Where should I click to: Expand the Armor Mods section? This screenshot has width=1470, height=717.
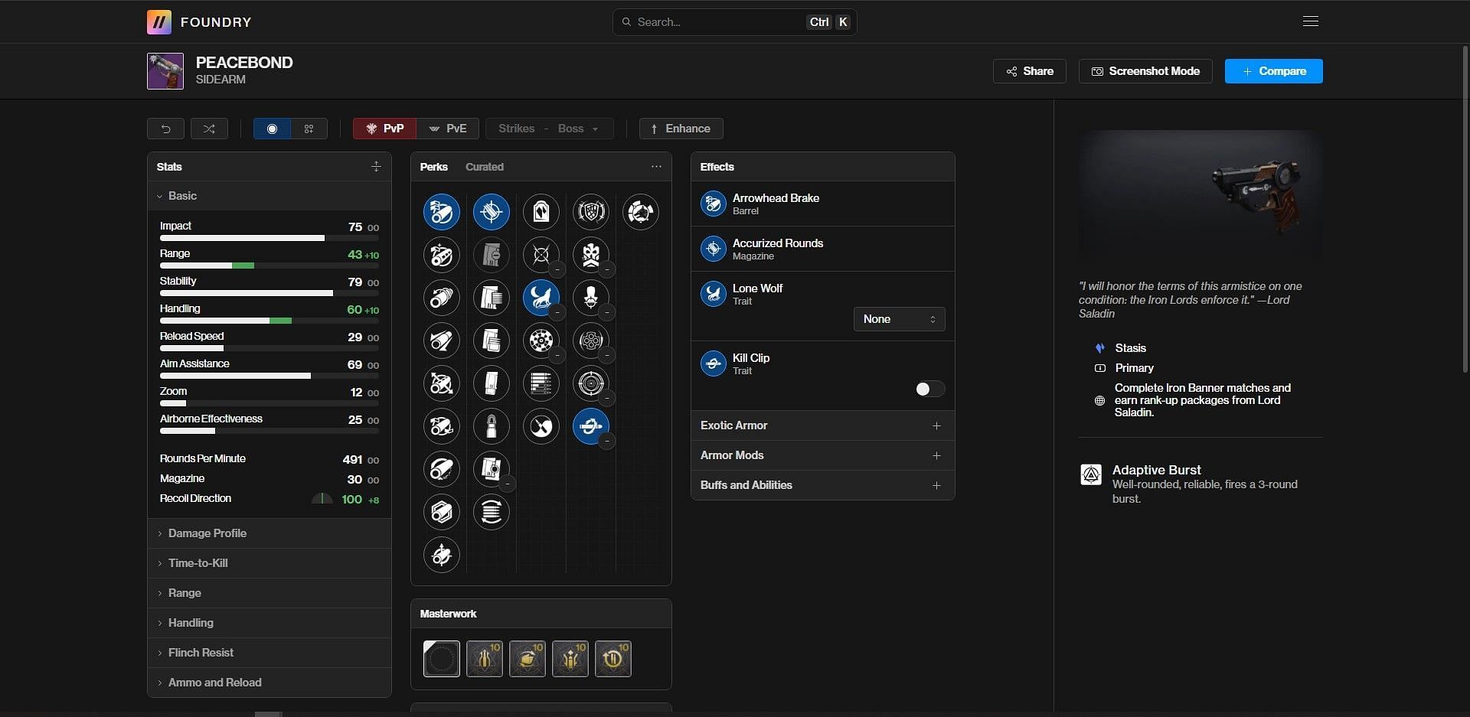(822, 455)
